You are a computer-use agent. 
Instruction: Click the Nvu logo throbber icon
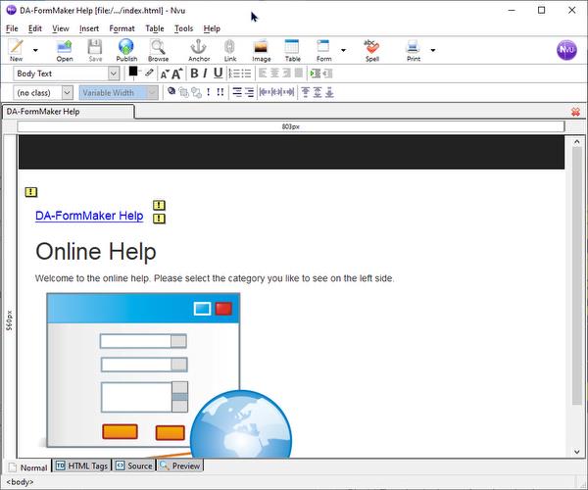click(x=566, y=49)
